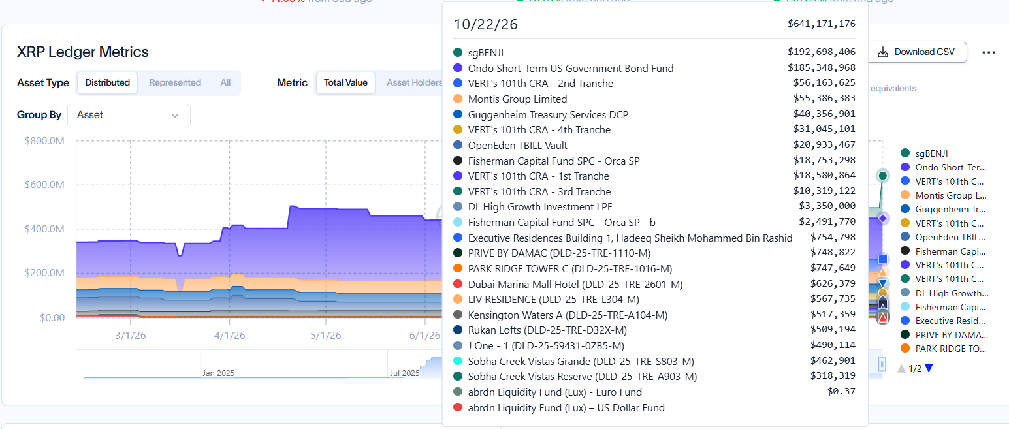
Task: Click the blue square chart marker
Action: click(883, 259)
